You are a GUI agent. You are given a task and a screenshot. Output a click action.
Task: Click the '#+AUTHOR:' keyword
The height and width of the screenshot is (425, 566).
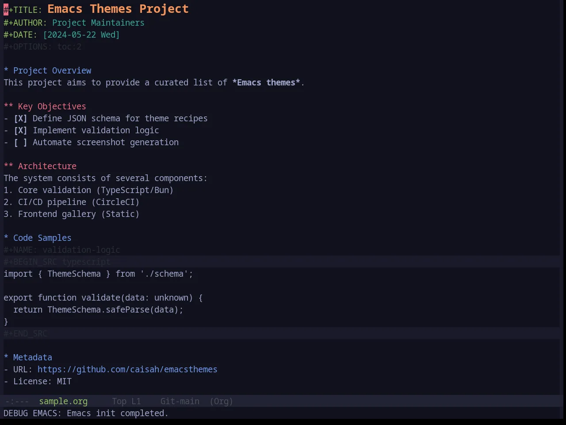tap(25, 23)
